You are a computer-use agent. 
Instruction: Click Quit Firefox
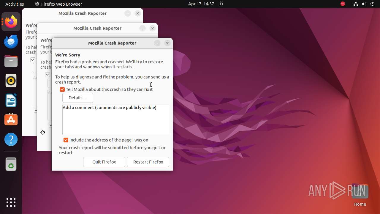click(104, 162)
